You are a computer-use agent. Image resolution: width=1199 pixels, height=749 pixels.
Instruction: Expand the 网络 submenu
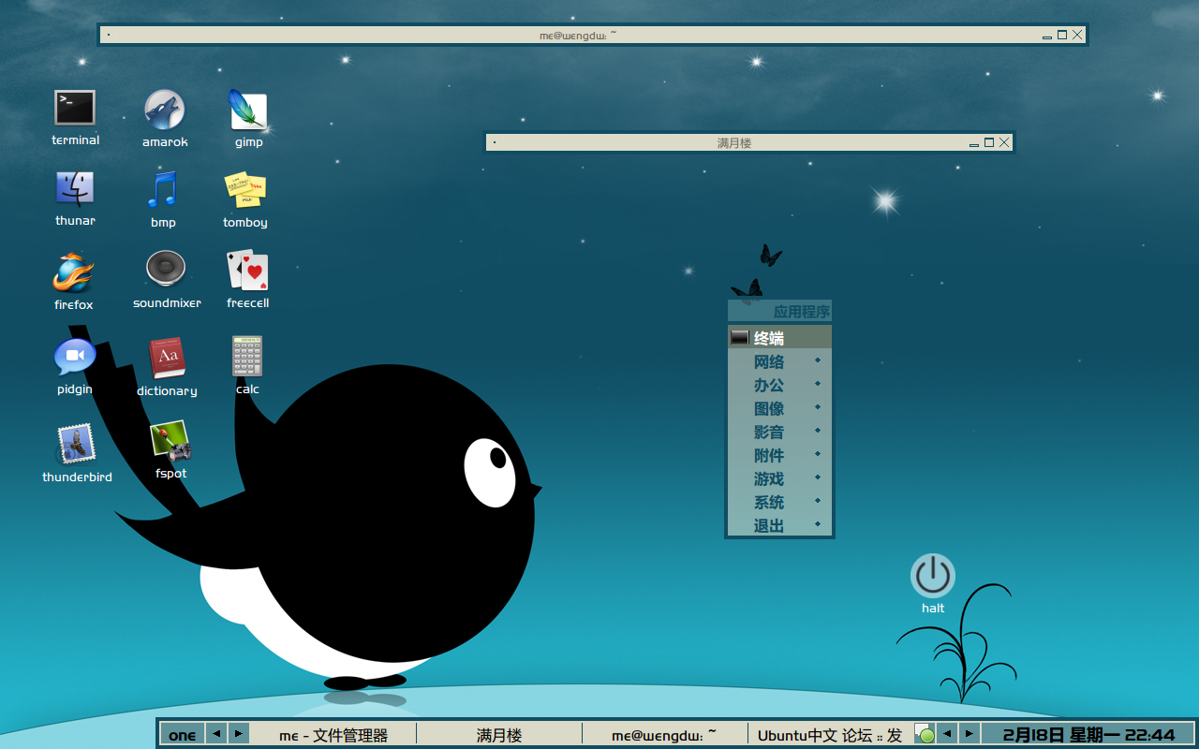779,361
